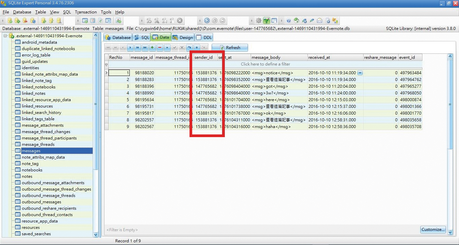Click the Refresh button

pos(230,48)
